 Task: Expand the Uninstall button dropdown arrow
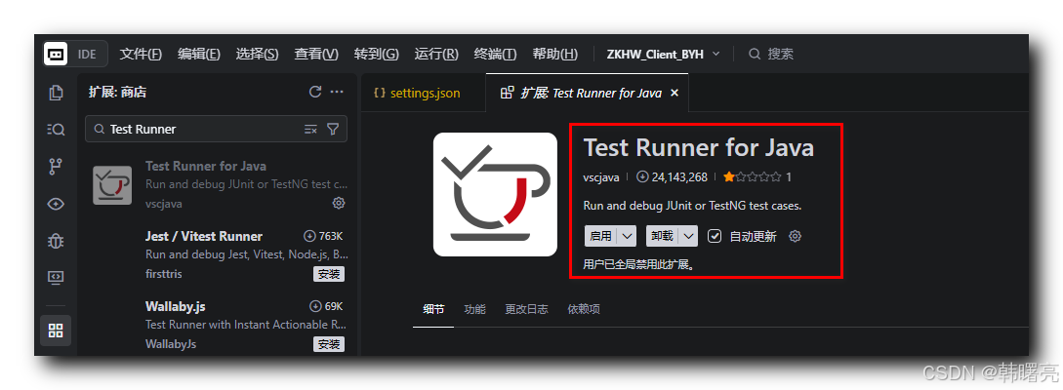click(689, 236)
